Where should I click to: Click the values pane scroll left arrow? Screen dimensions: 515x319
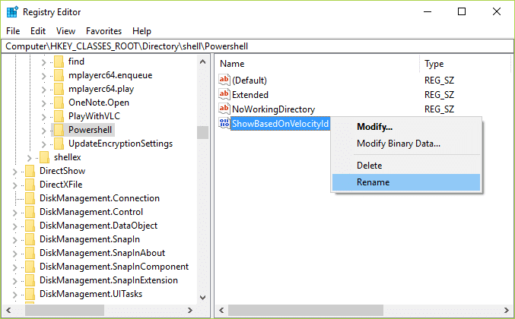coord(221,310)
